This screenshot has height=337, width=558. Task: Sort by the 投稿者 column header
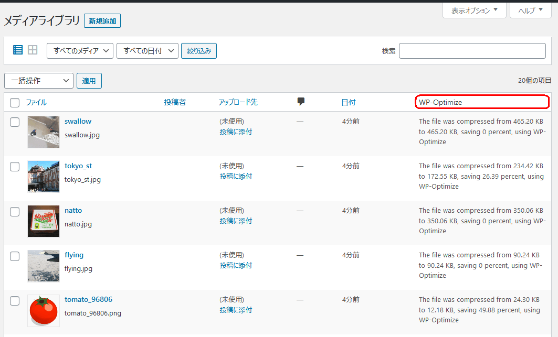click(x=175, y=102)
